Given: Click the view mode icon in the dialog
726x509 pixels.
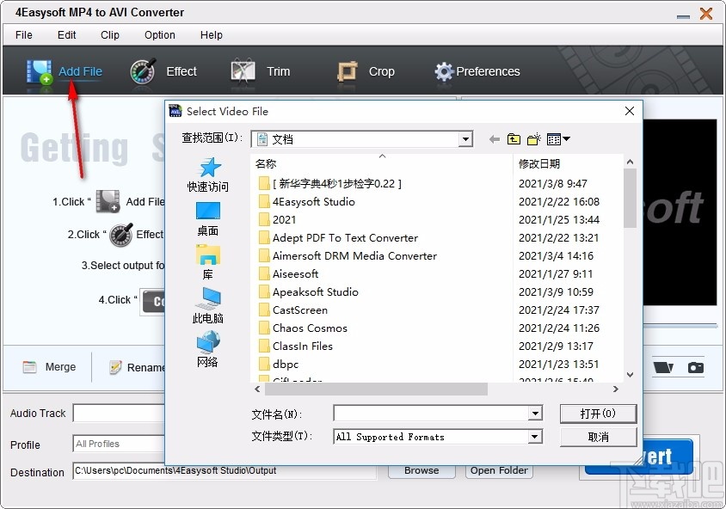Looking at the screenshot, I should point(551,138).
